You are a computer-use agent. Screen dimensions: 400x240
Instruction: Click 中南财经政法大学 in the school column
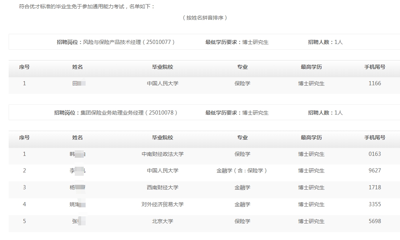click(x=162, y=154)
